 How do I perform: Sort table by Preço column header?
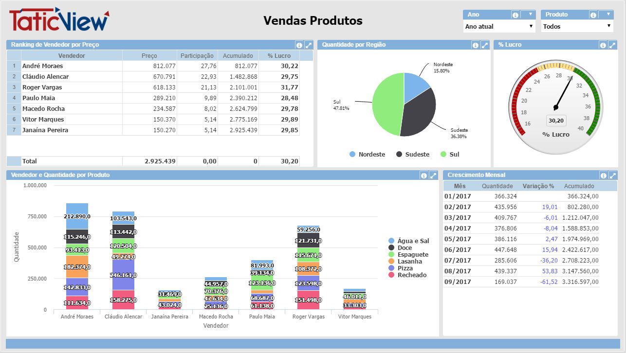point(149,55)
